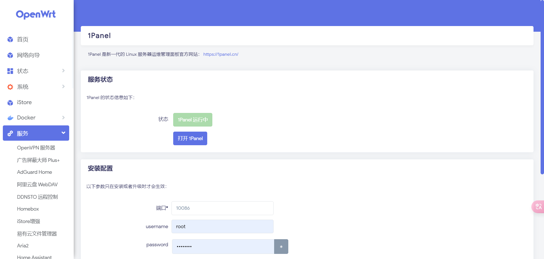544x259 pixels.
Task: Click the 1Panel page title
Action: 99,36
